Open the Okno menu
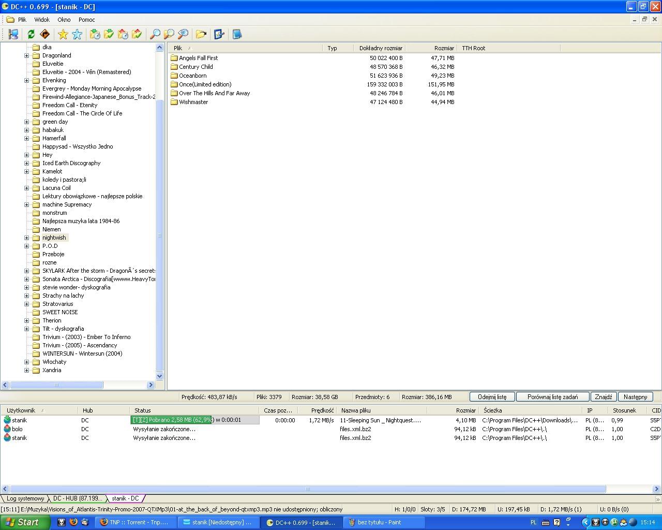This screenshot has height=530, width=662. click(x=64, y=20)
